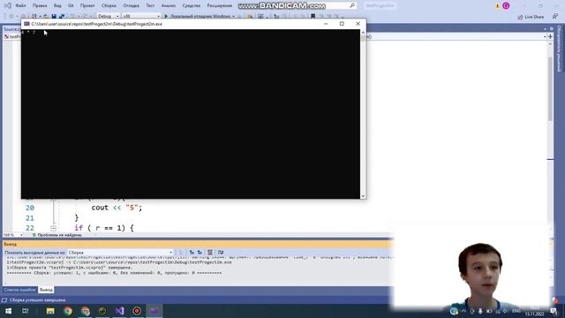
Task: Select the Source.cpp editor tab
Action: 11,29
